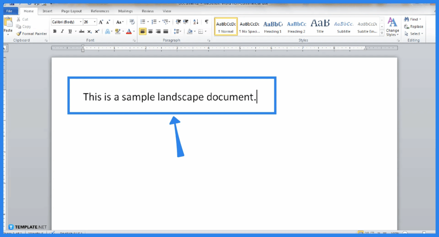Screen dimensions: 439x237
Task: Switch to the View tab
Action: coord(167,11)
